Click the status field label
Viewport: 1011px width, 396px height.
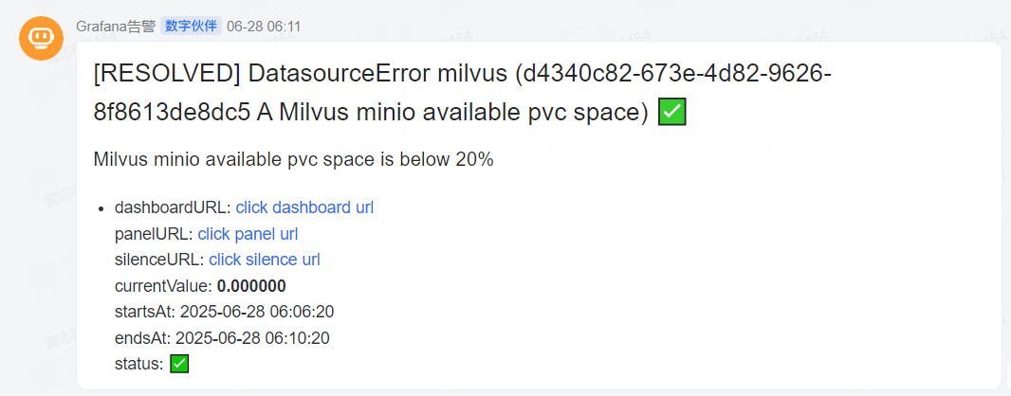[x=138, y=364]
